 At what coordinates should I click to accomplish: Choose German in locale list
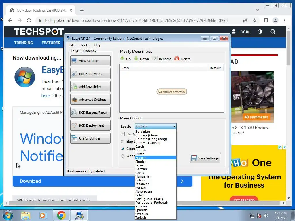point(155,169)
